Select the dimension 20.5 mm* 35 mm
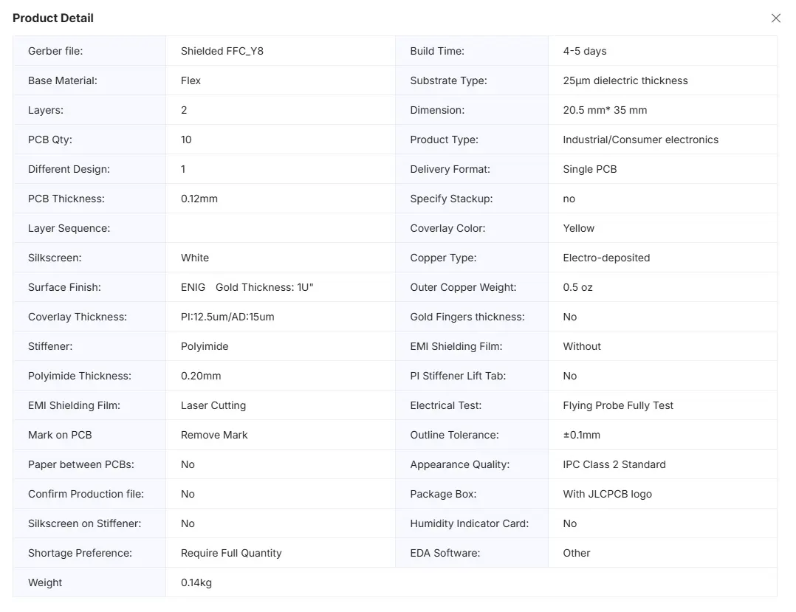Screen dimensions: 796x612 [605, 110]
